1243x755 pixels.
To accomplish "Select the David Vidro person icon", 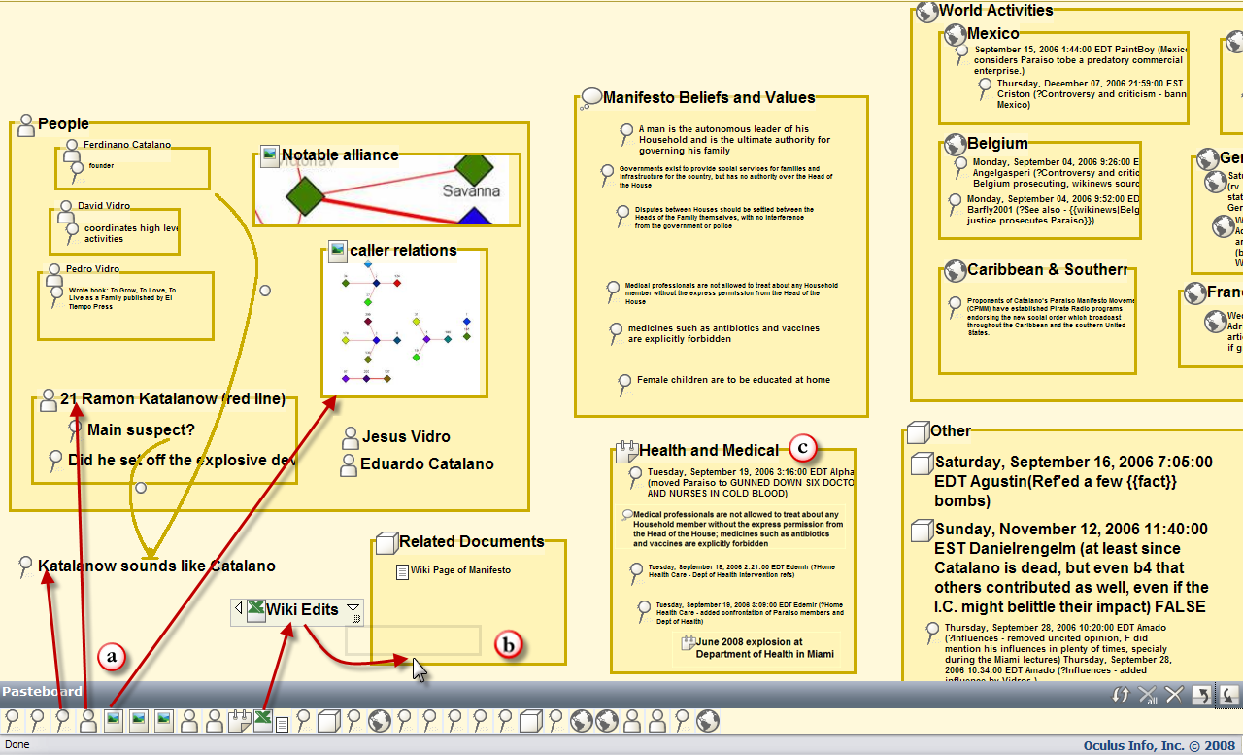I will (x=65, y=210).
